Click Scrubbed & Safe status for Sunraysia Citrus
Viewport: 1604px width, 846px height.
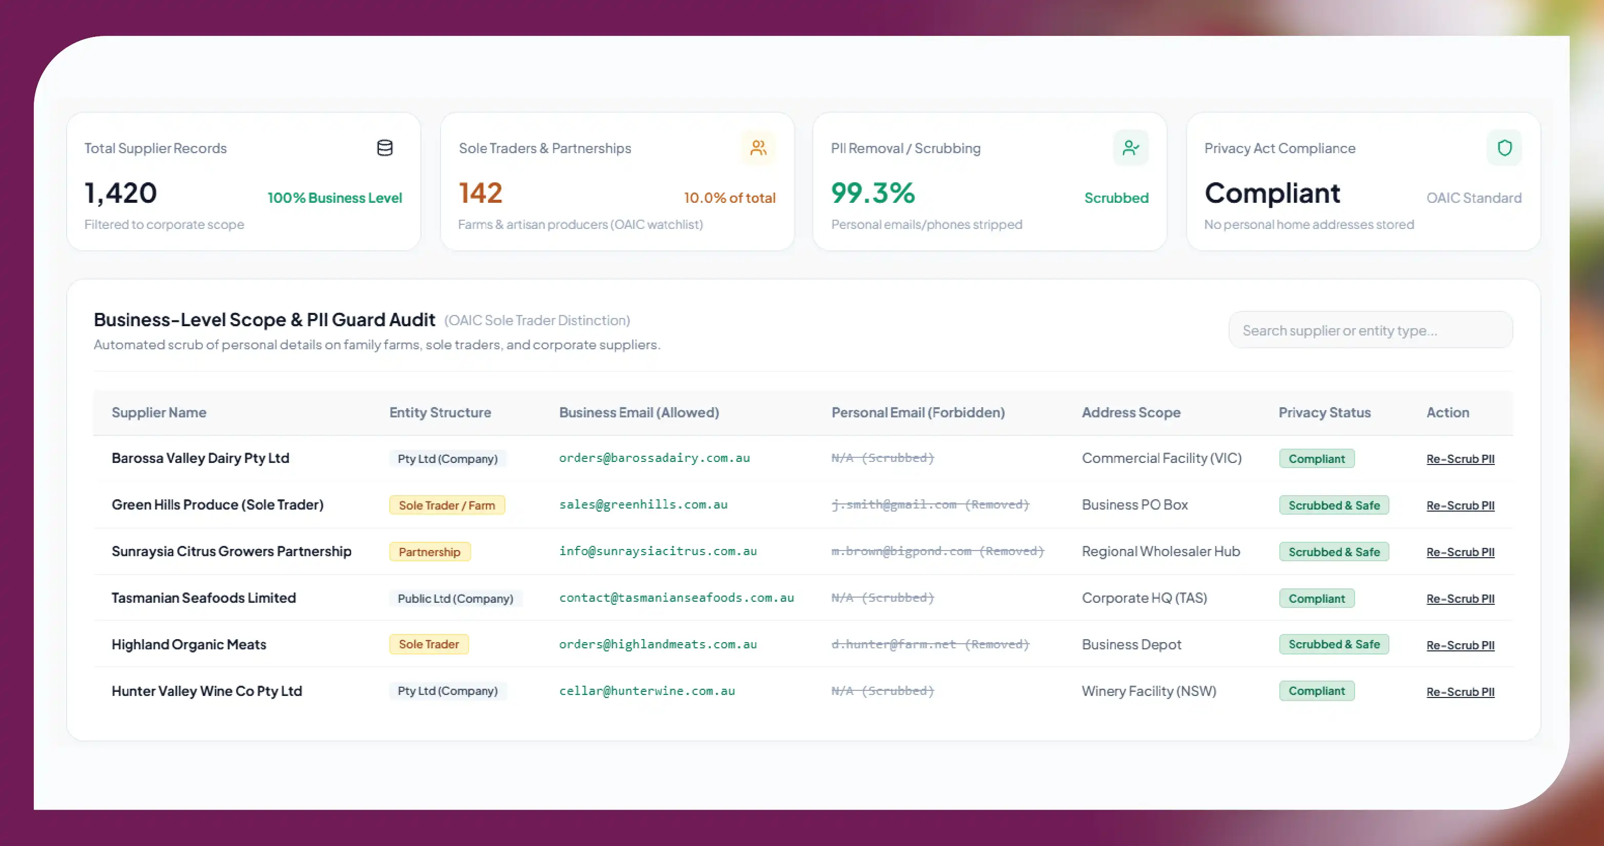pyautogui.click(x=1334, y=552)
